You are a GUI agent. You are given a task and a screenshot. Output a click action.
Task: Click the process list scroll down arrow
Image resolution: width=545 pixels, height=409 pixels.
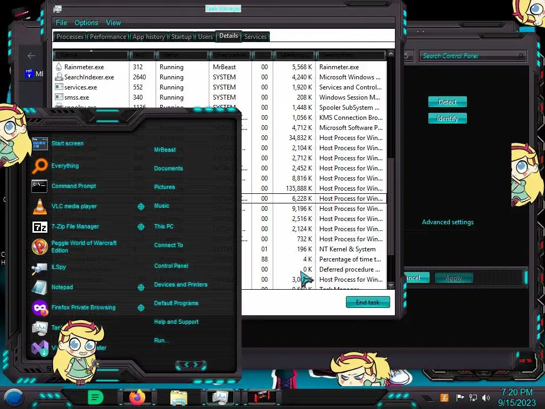tap(391, 285)
